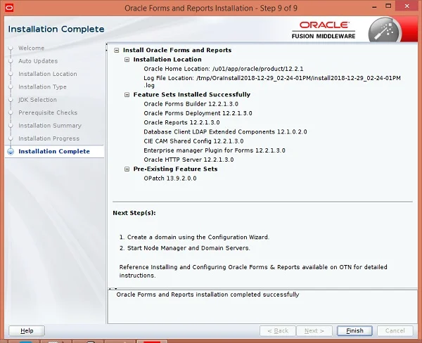This screenshot has height=343, width=422.
Task: Click the installation completed successfully message
Action: point(207,295)
